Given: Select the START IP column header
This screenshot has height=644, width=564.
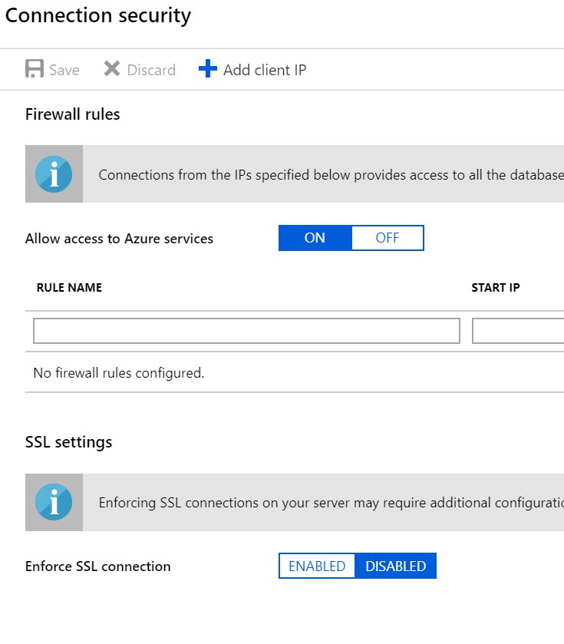Looking at the screenshot, I should click(495, 288).
